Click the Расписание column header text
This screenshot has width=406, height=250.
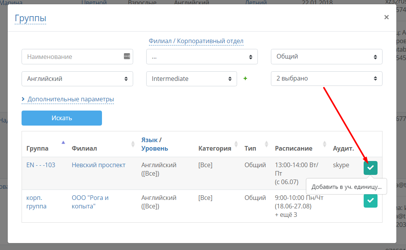(293, 148)
